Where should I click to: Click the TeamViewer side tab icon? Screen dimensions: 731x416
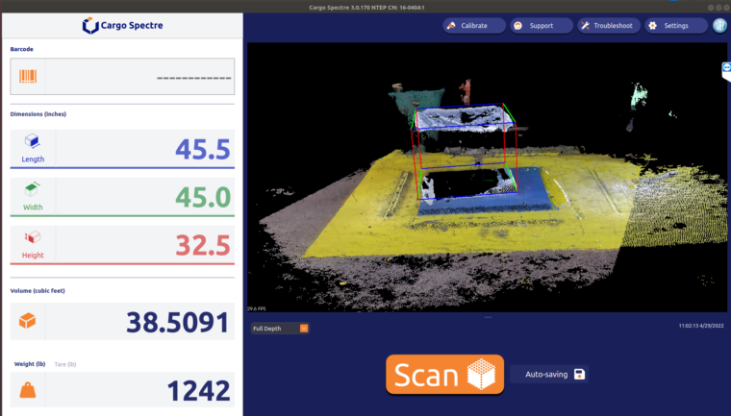click(x=726, y=70)
